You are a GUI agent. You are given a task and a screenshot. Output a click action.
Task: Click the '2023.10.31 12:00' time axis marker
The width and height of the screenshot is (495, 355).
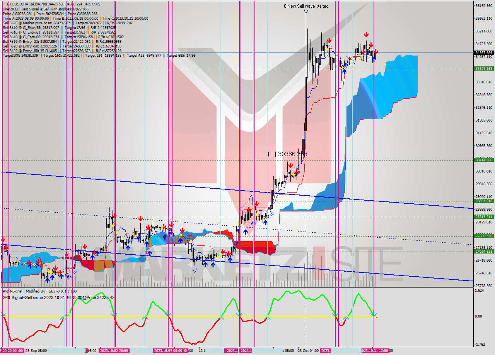(375, 351)
